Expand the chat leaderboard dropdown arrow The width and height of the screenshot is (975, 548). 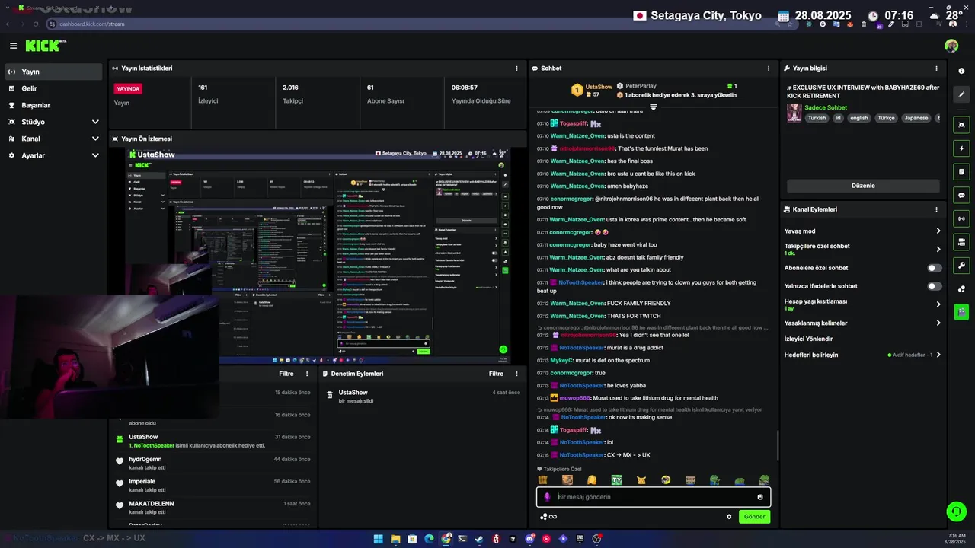(654, 107)
